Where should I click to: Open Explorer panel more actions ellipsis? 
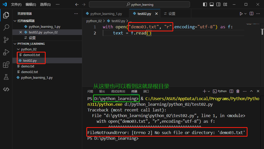point(76,14)
